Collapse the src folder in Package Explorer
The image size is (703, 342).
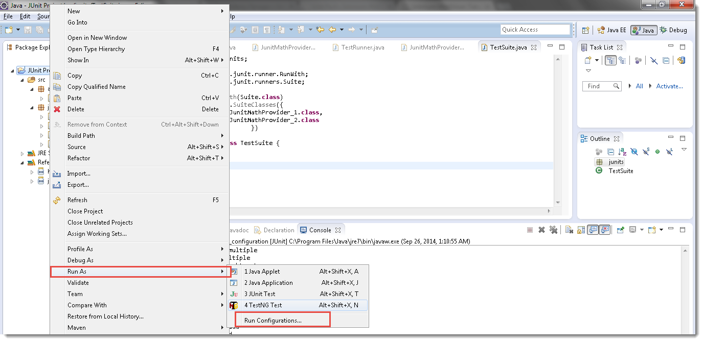[22, 80]
